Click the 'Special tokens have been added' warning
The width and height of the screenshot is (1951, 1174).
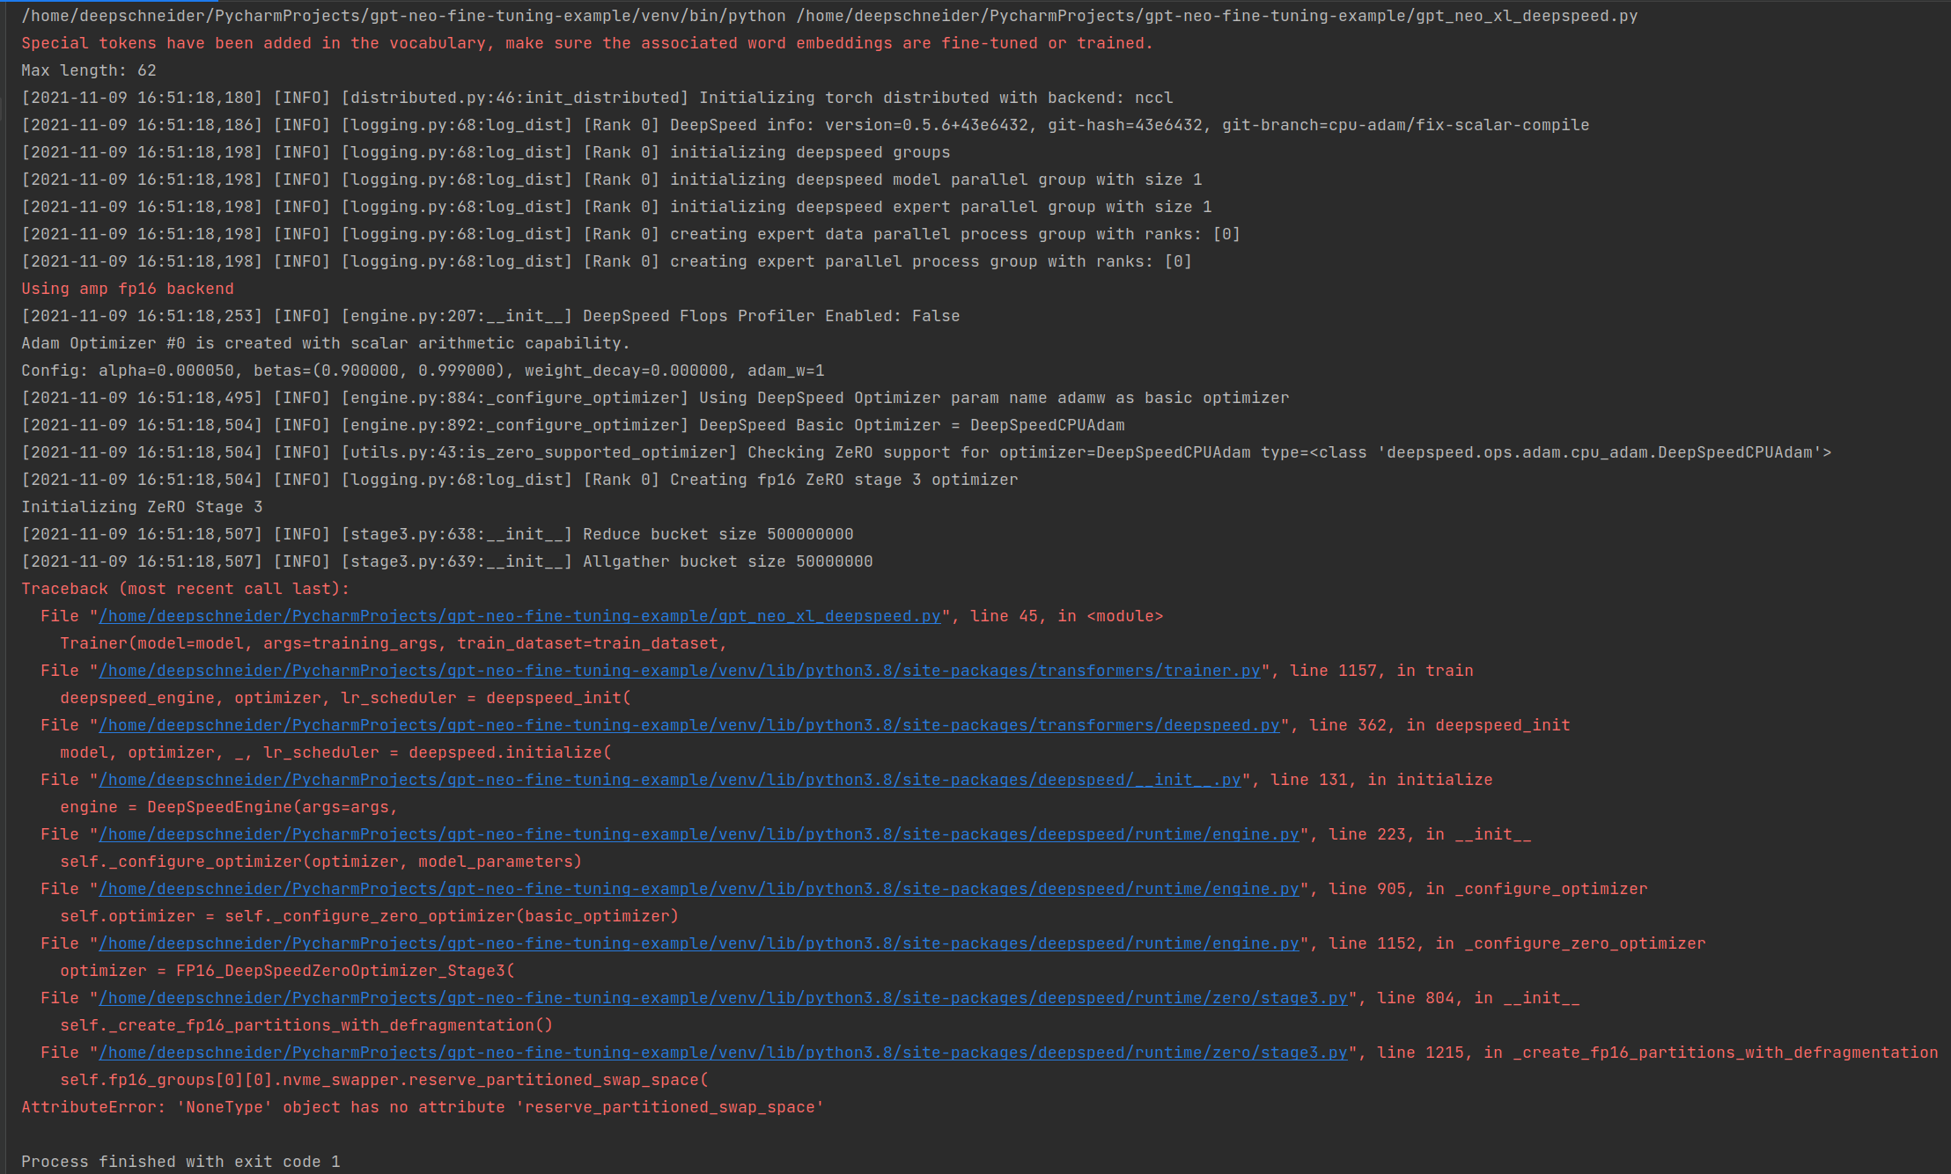(586, 43)
